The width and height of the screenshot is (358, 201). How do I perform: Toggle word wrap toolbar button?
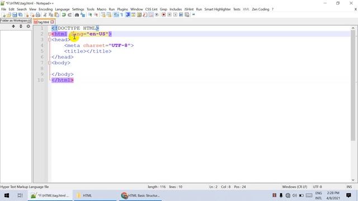(116, 15)
